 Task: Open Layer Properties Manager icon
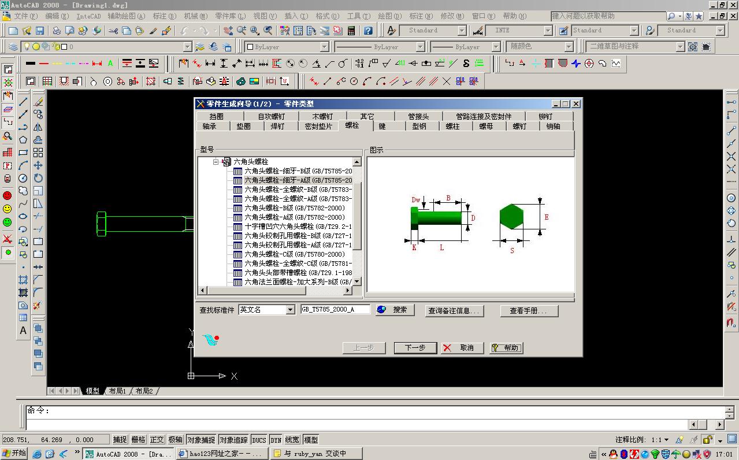pos(13,47)
